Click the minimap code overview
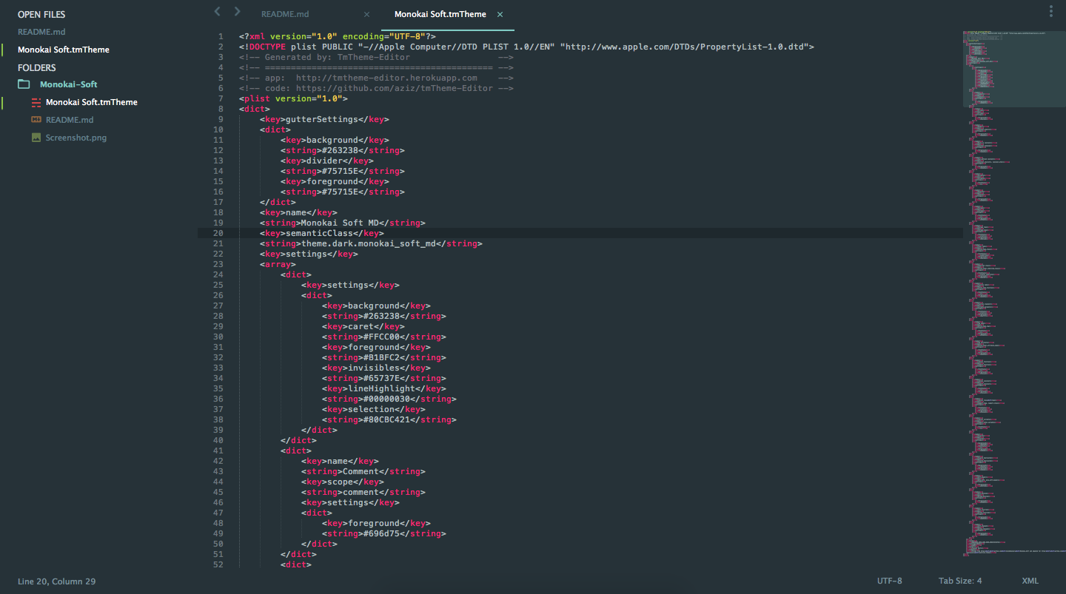The height and width of the screenshot is (594, 1066). pyautogui.click(x=1014, y=292)
